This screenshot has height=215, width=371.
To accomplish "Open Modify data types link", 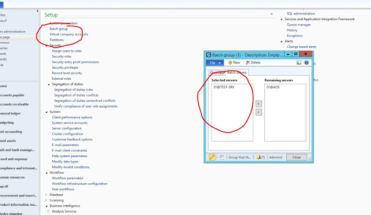I will (x=65, y=162).
